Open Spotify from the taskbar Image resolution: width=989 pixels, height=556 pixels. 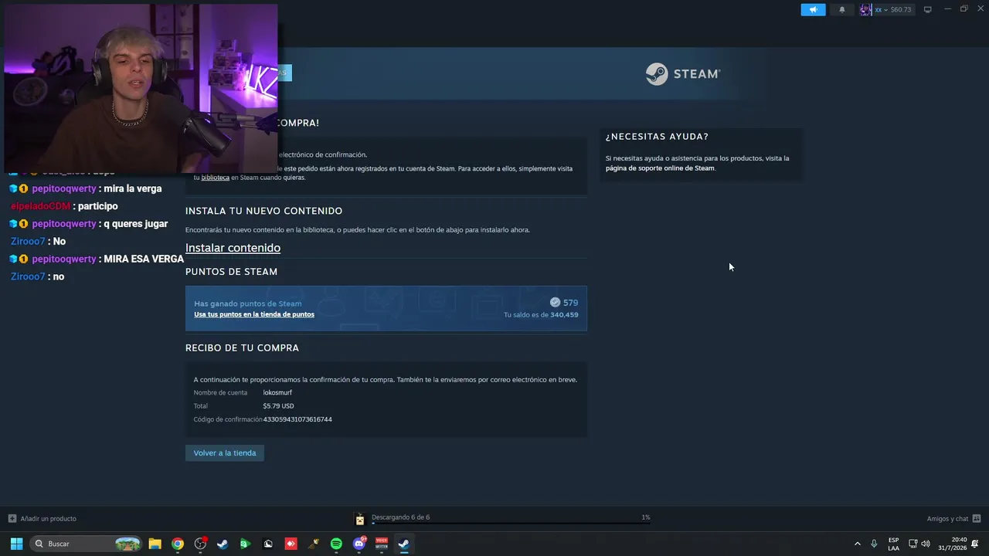[x=336, y=544]
